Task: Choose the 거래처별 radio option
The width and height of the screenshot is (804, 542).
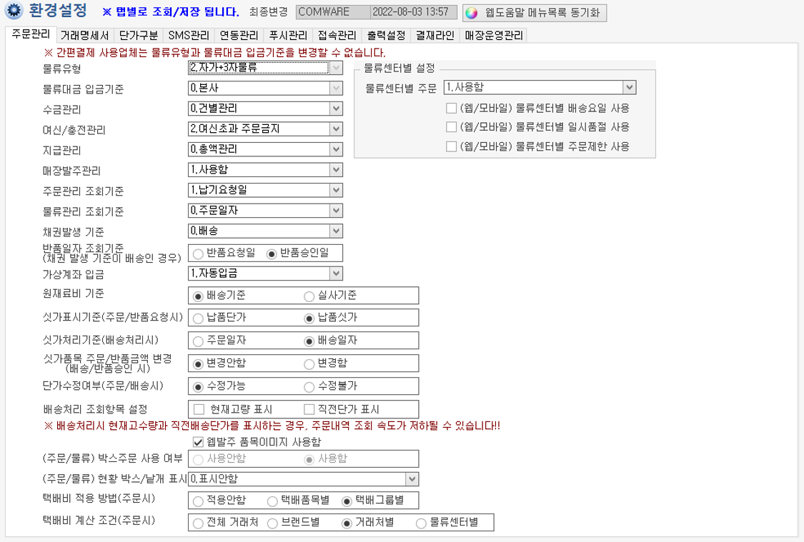Action: coord(347,523)
